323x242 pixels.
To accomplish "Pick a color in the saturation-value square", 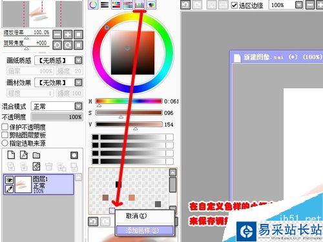I will (x=132, y=53).
